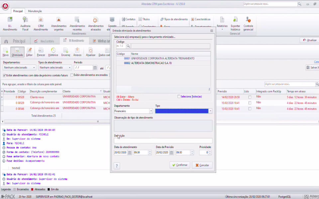The width and height of the screenshot is (319, 199).
Task: Click the top search magnifier icon
Action: pyautogui.click(x=299, y=4)
